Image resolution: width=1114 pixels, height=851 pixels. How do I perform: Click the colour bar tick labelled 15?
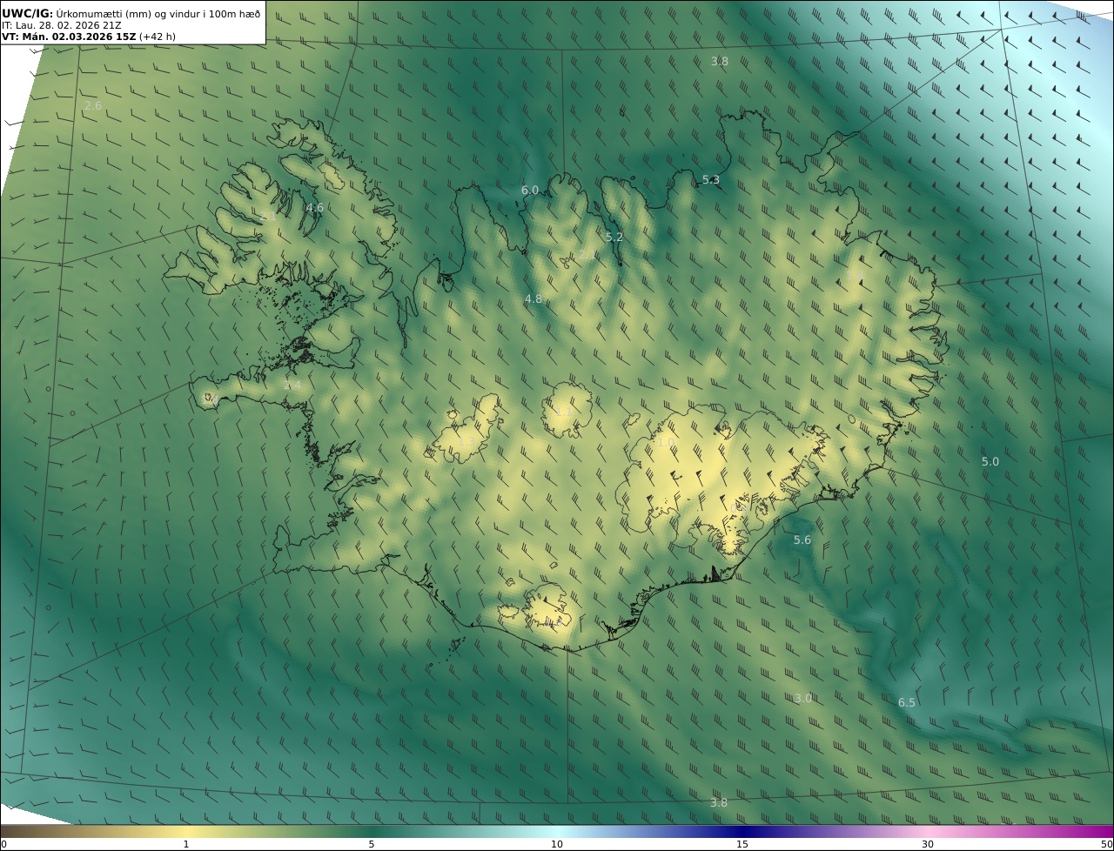742,844
